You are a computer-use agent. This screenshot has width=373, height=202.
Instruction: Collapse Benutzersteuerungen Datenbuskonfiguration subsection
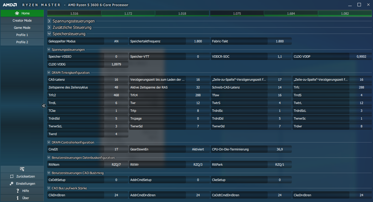49,158
